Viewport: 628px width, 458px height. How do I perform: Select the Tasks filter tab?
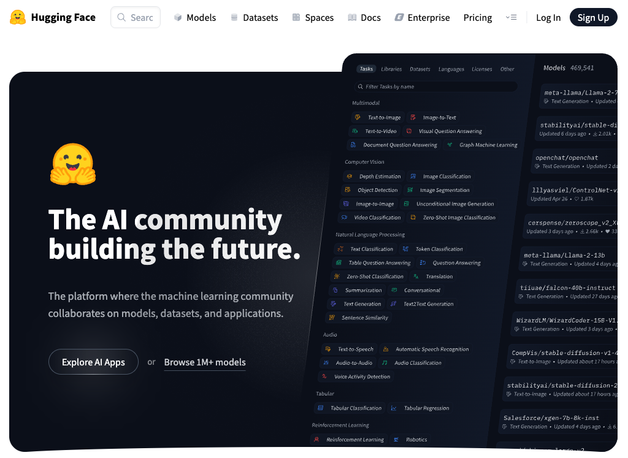coord(366,69)
